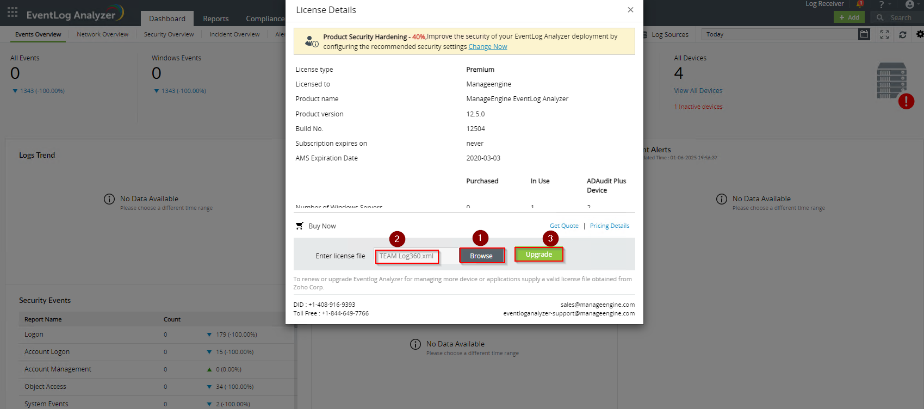Image resolution: width=924 pixels, height=409 pixels.
Task: Open the calendar date picker icon
Action: click(x=864, y=34)
